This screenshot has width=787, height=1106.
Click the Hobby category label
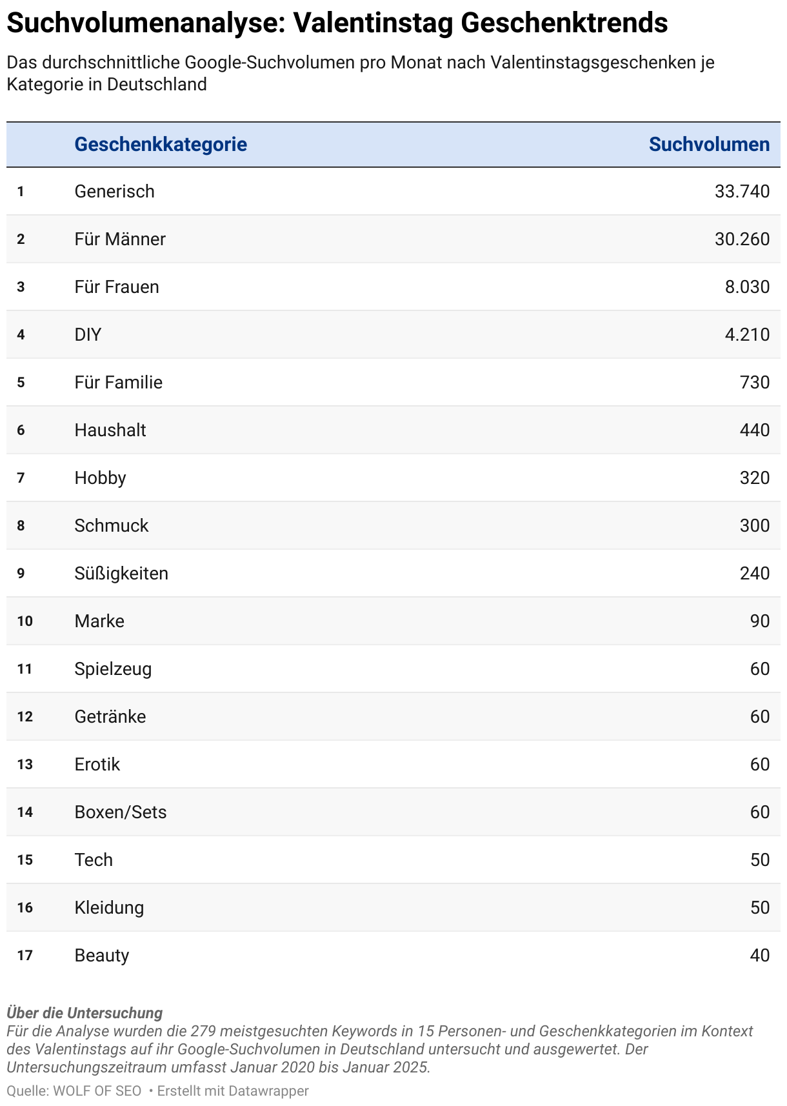pos(100,478)
